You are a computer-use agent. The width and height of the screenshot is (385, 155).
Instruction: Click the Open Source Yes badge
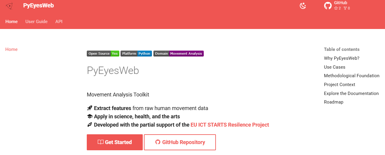click(103, 54)
